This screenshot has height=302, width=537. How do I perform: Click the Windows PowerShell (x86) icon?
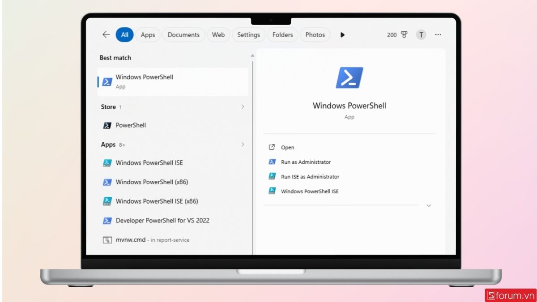point(107,182)
